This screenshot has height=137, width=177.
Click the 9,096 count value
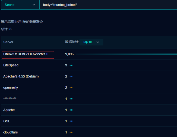tap(69, 54)
